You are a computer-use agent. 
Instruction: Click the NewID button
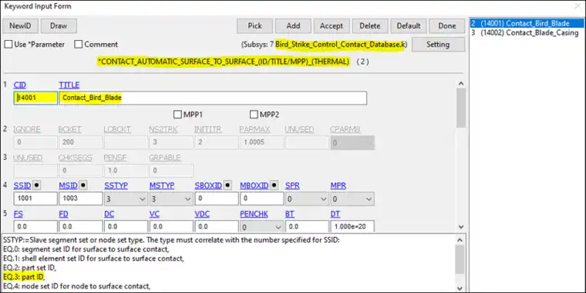20,25
